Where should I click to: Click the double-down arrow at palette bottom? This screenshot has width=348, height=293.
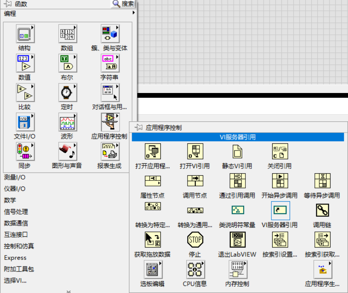click(x=68, y=291)
